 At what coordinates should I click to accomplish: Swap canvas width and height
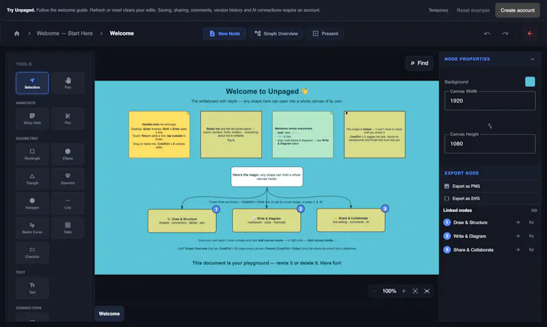pyautogui.click(x=490, y=126)
